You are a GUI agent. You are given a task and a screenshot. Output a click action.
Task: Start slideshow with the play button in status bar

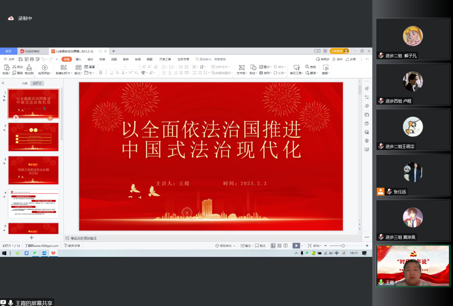[297, 246]
